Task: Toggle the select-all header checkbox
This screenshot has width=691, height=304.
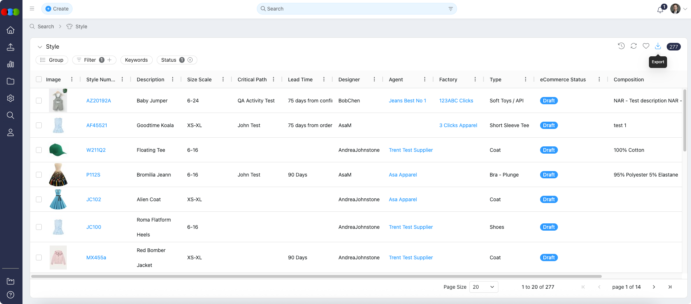Action: (39, 80)
